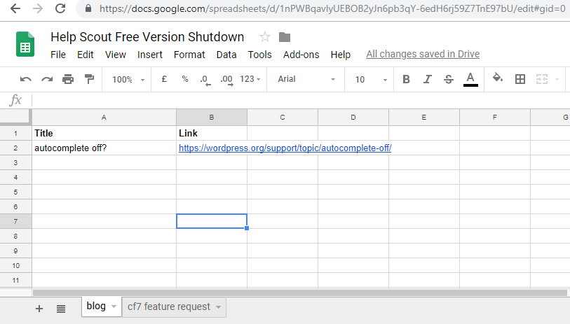Click the Undo arrow icon
570x324 pixels.
(26, 80)
